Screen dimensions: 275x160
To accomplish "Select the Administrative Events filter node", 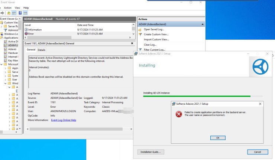I will pos(13,30).
